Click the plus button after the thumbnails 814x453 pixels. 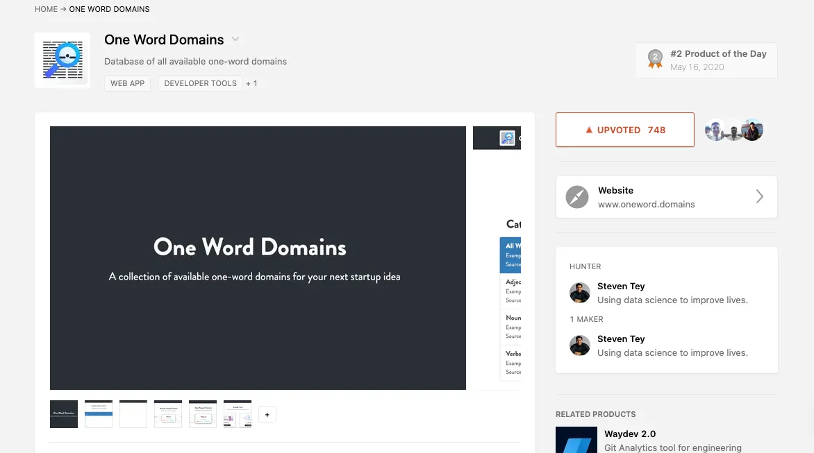pyautogui.click(x=267, y=415)
